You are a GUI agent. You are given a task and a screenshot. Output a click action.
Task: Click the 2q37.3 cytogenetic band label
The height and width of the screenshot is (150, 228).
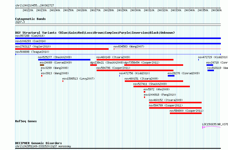tap(20, 22)
